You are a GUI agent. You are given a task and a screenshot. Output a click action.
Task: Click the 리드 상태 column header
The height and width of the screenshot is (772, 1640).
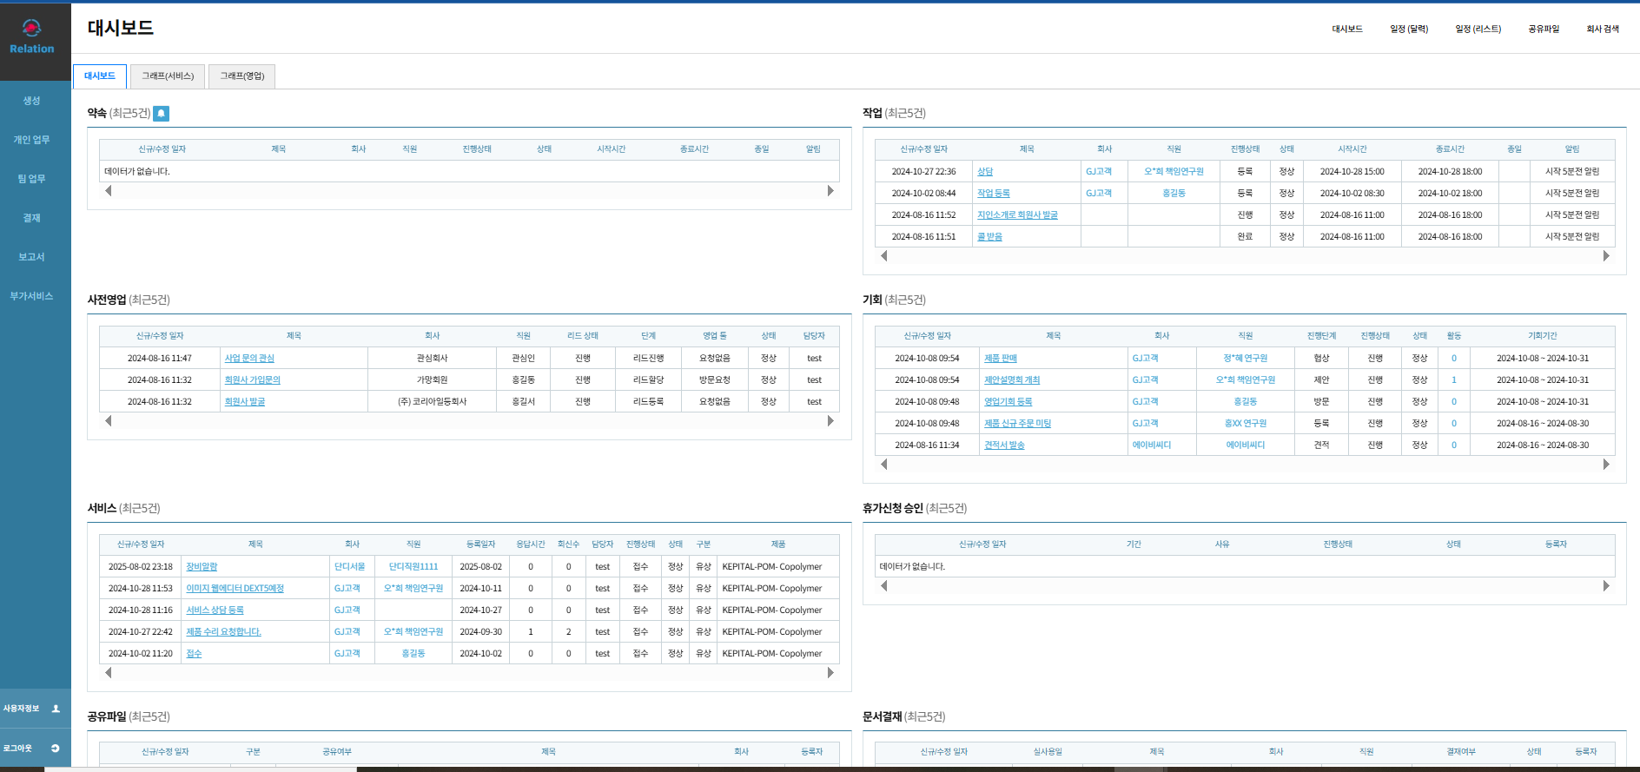pyautogui.click(x=583, y=336)
